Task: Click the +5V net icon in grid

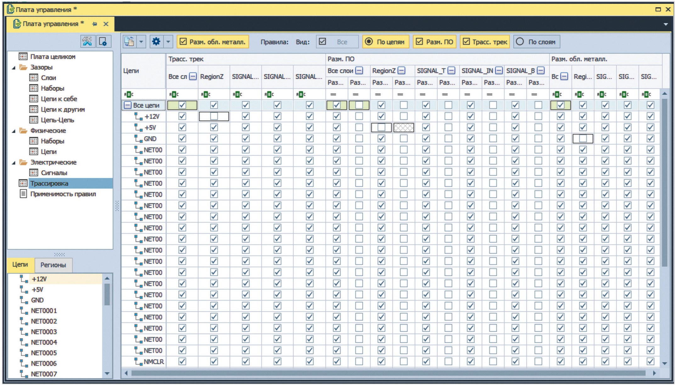Action: click(138, 128)
